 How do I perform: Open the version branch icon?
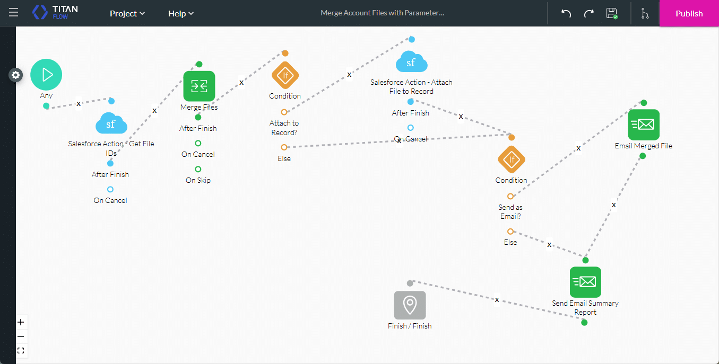tap(645, 13)
